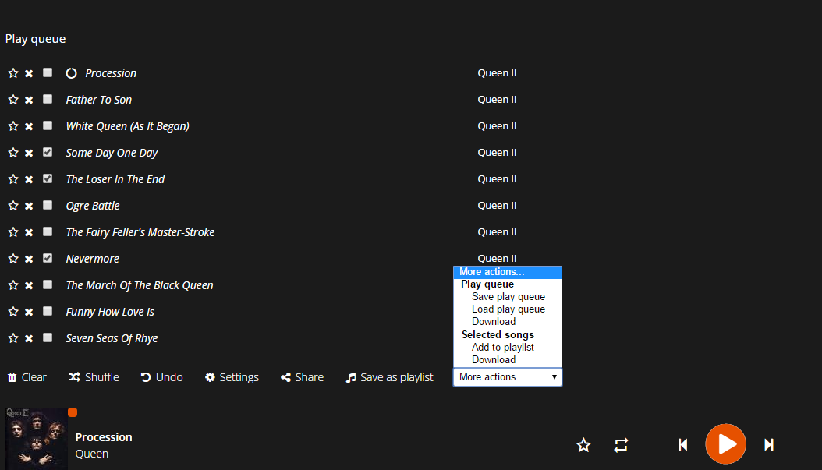Uncheck the Nevermore checkbox
Image resolution: width=822 pixels, height=470 pixels.
tap(48, 258)
